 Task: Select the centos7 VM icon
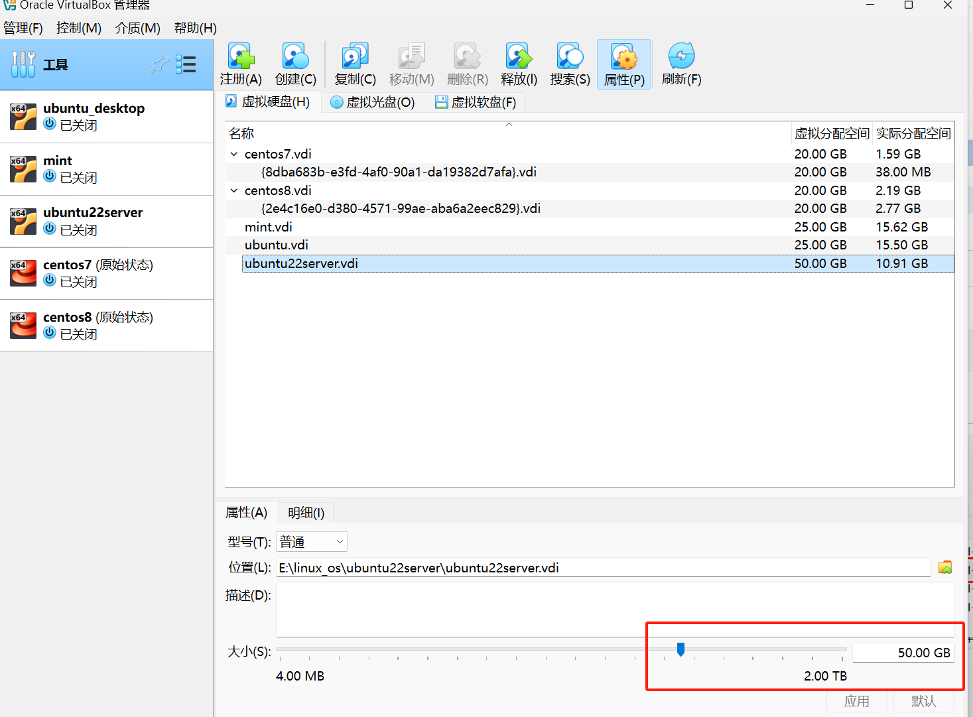[23, 273]
